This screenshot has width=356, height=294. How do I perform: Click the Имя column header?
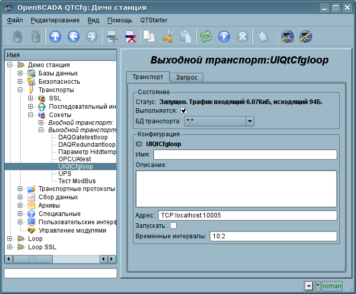pos(60,55)
